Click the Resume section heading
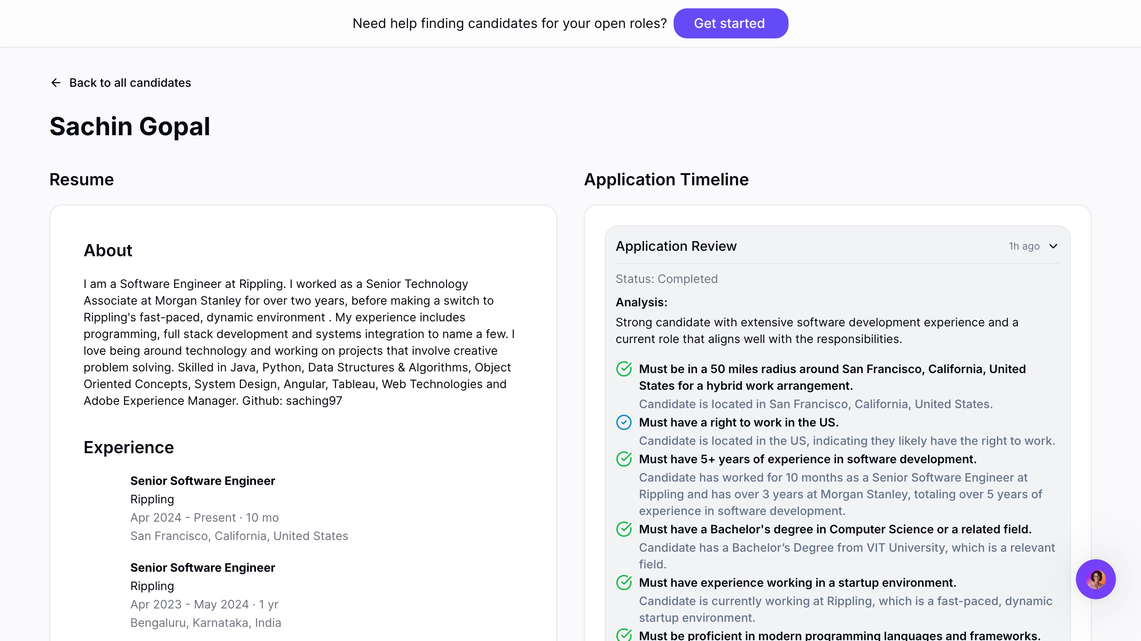The height and width of the screenshot is (641, 1141). click(x=81, y=179)
